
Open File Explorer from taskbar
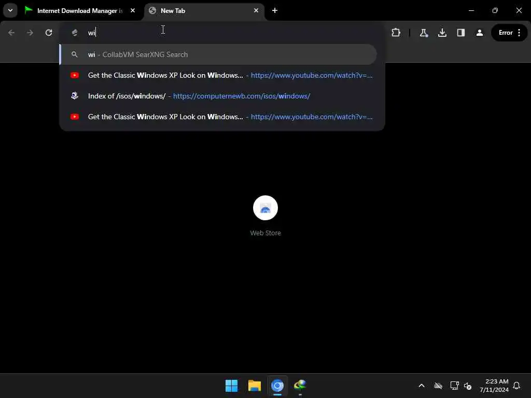point(254,386)
